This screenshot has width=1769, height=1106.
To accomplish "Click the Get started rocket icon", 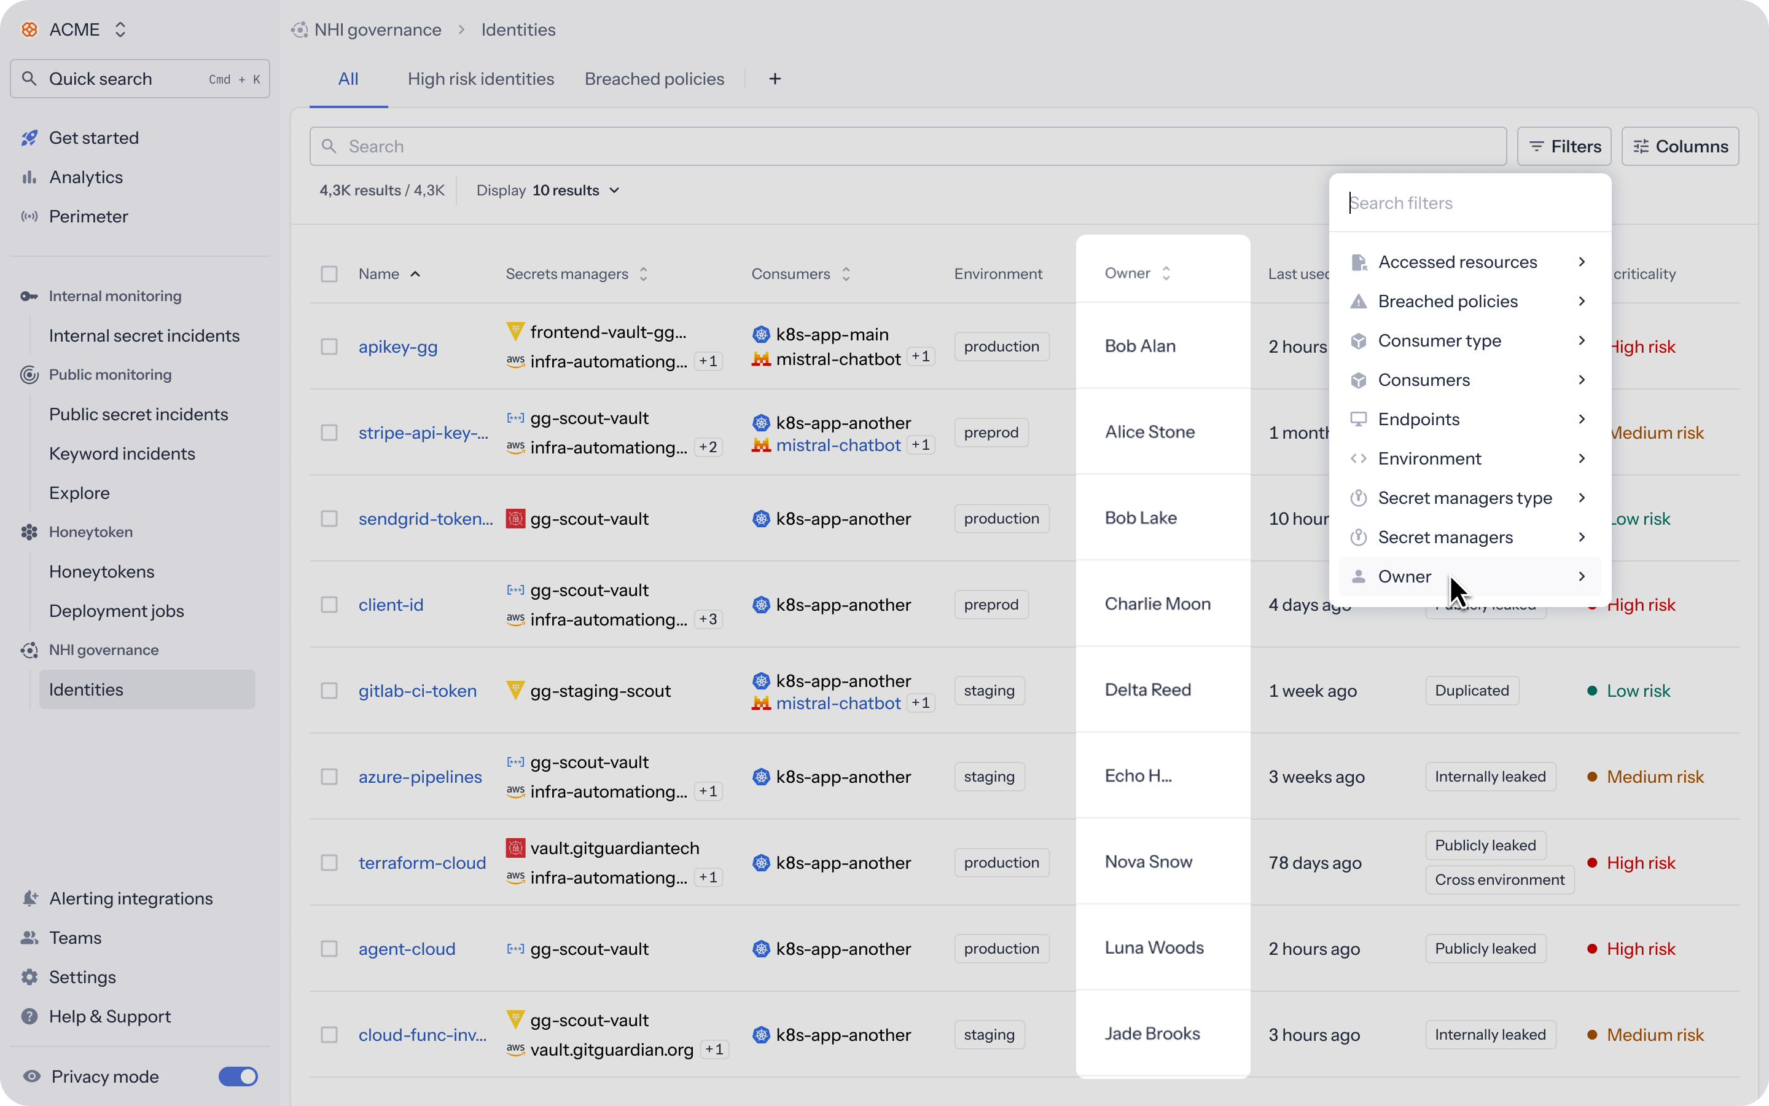I will point(29,138).
